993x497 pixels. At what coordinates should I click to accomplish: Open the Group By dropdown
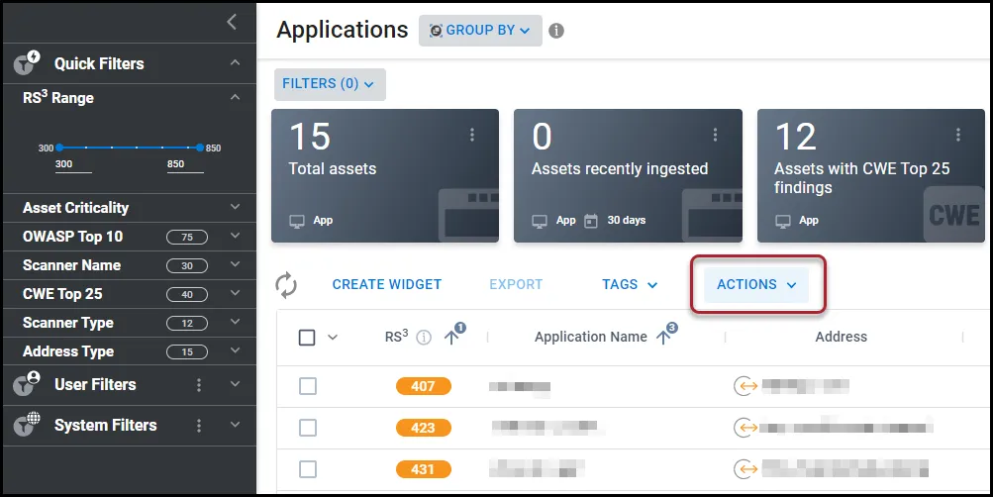click(480, 31)
